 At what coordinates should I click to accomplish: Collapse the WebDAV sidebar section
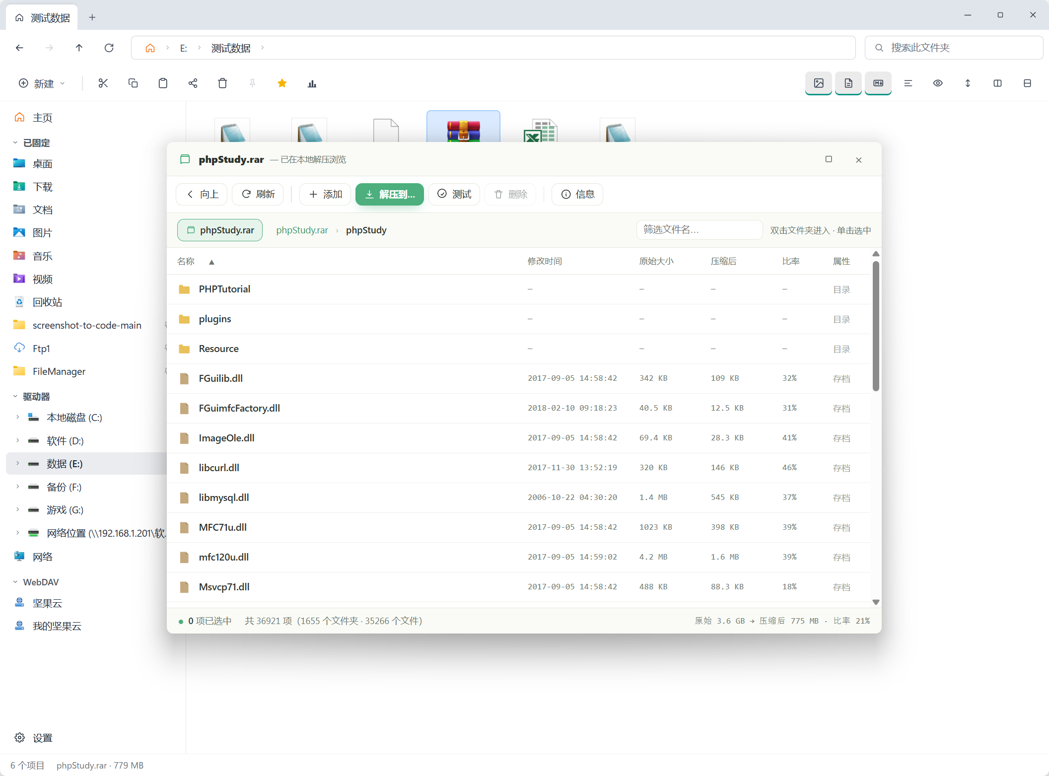15,582
